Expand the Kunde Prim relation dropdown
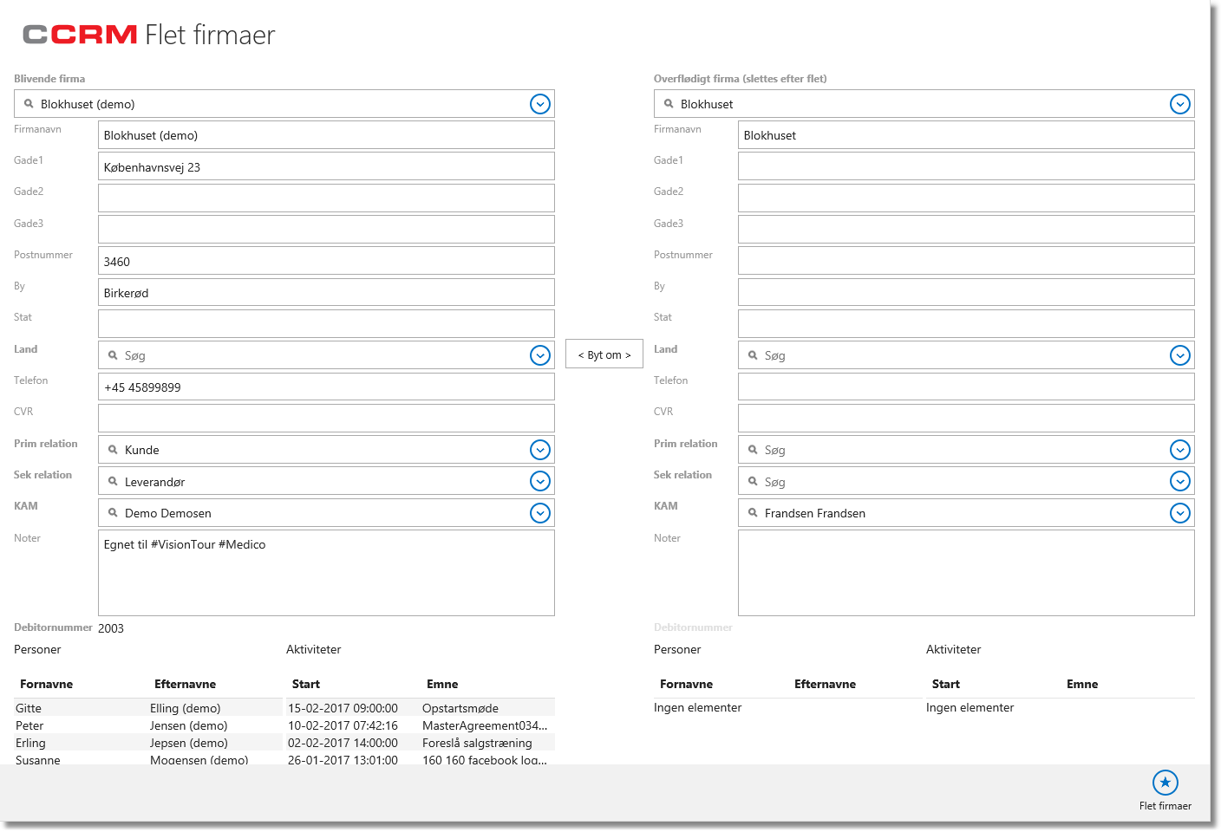 point(540,450)
